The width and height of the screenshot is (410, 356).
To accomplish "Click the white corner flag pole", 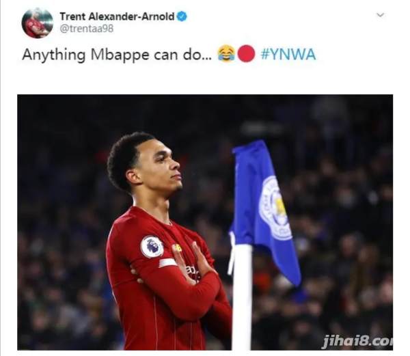I will 242,297.
